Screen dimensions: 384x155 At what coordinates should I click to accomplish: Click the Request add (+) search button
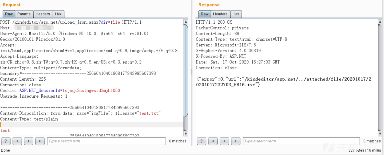(x=28, y=141)
